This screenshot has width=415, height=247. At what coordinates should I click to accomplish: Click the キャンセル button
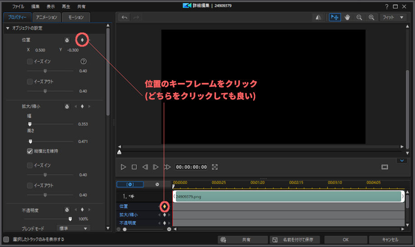point(390,240)
